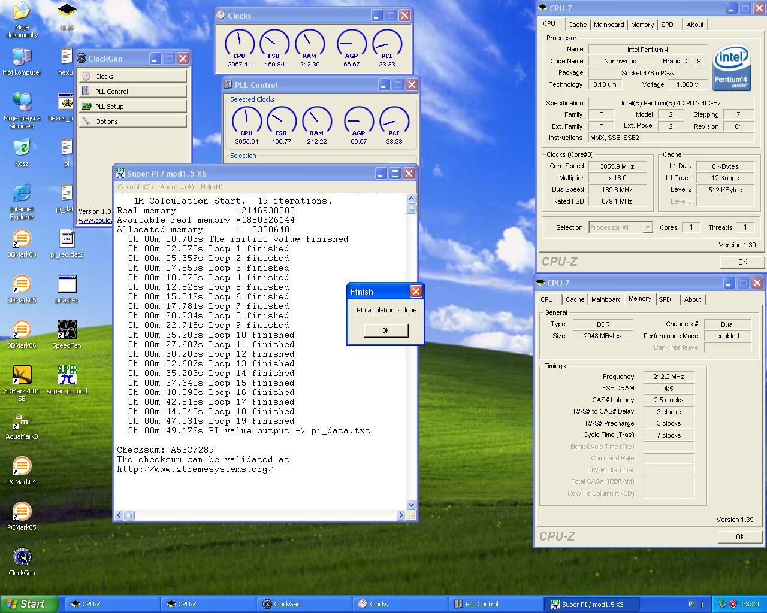
Task: Switch to SPD tab in bottom CPU-Z
Action: (x=665, y=299)
